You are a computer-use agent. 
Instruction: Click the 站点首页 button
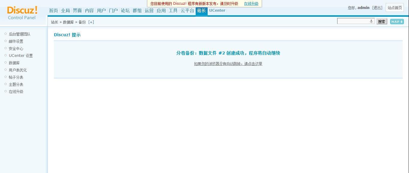(x=395, y=7)
